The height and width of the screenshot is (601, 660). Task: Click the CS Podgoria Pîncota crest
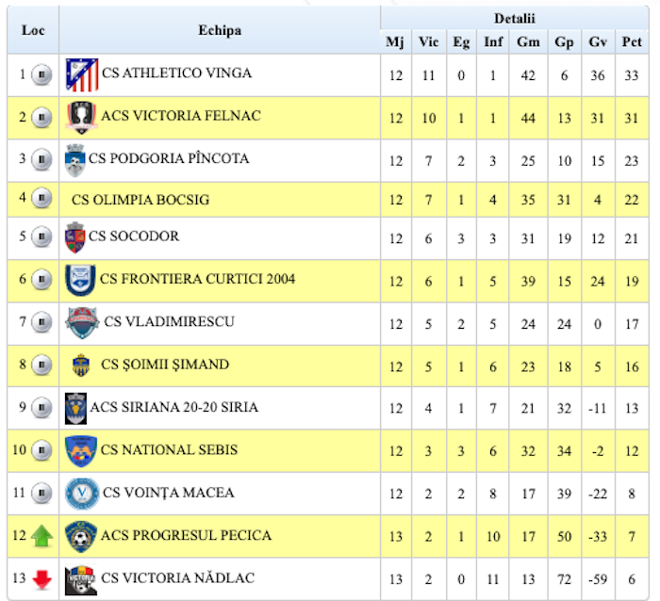[x=75, y=160]
